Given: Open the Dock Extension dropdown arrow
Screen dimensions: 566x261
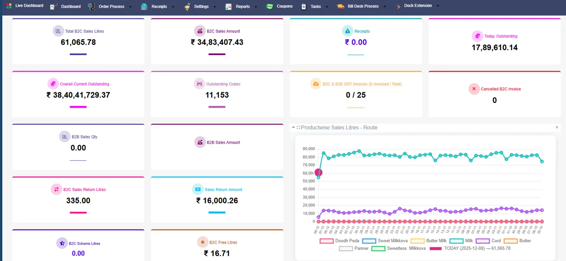Looking at the screenshot, I should 438,6.
